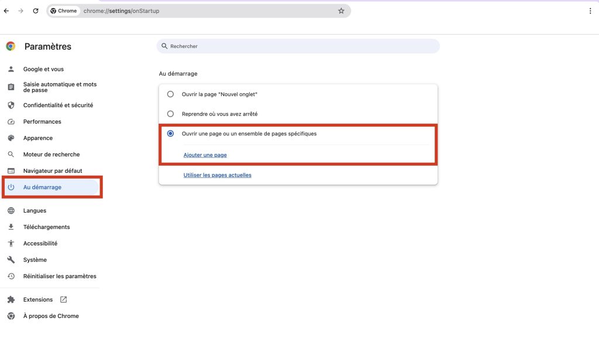
Task: Open Performances settings section
Action: (42, 122)
